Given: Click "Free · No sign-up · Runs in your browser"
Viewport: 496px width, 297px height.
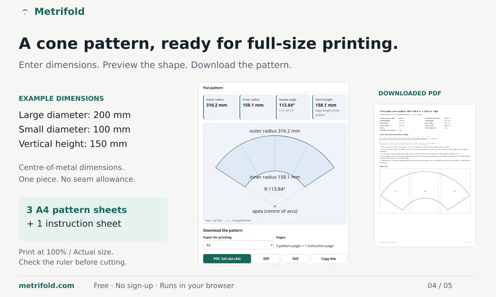Looking at the screenshot, I should [x=164, y=286].
